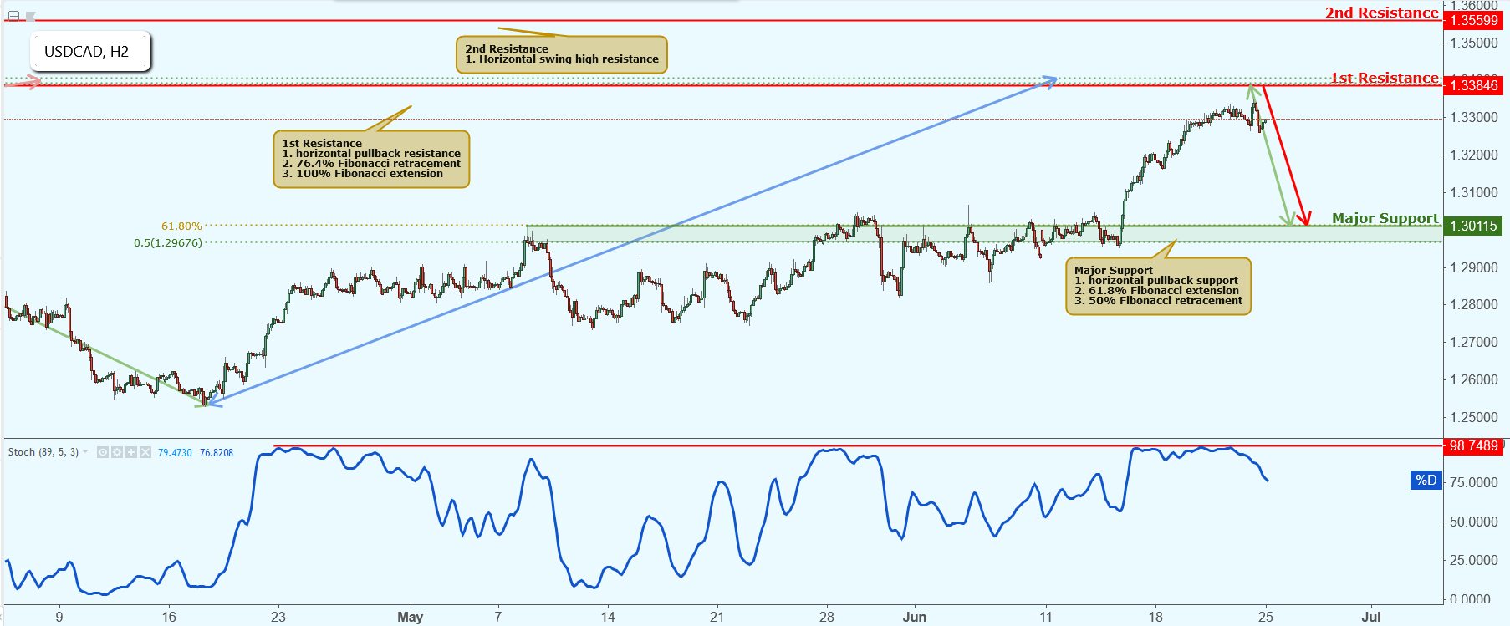1510x626 pixels.
Task: Click the 1.25000 price axis value
Action: (1474, 417)
